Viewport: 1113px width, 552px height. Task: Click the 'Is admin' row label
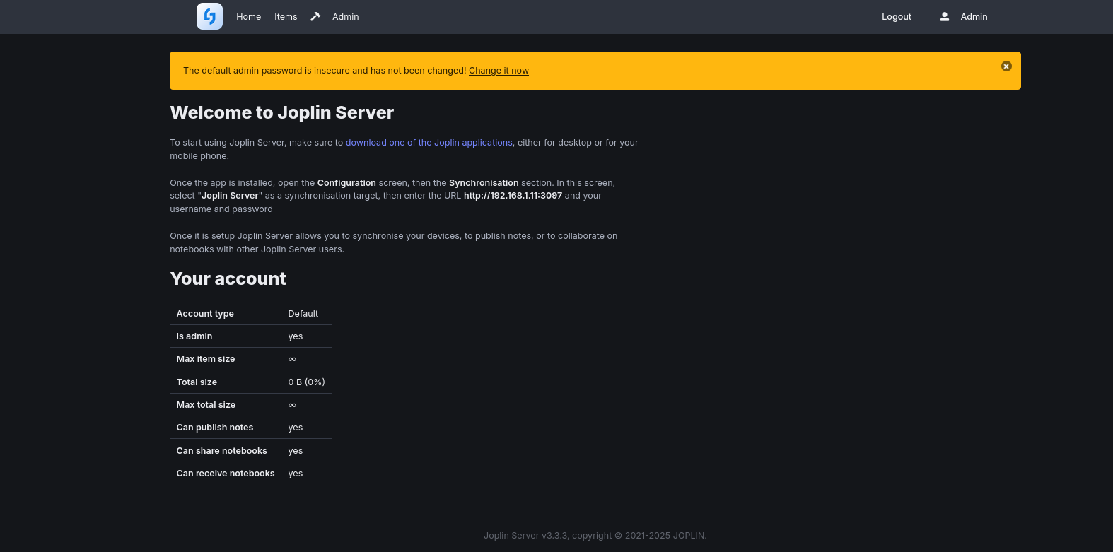tap(194, 336)
